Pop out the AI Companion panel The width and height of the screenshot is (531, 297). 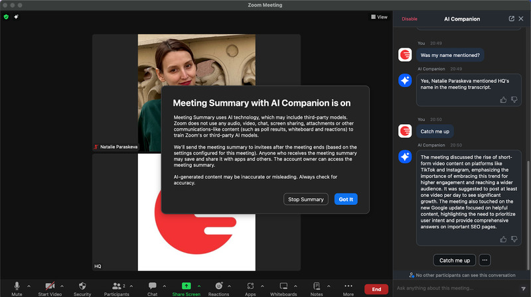tap(511, 19)
